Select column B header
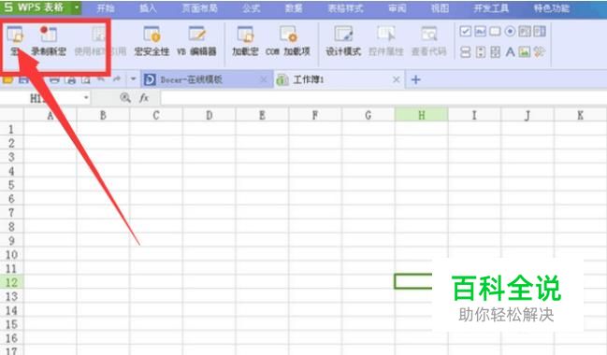The width and height of the screenshot is (607, 355). point(103,115)
